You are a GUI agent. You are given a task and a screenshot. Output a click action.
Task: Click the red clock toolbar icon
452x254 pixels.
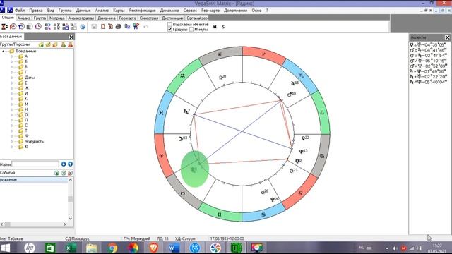(x=13, y=27)
